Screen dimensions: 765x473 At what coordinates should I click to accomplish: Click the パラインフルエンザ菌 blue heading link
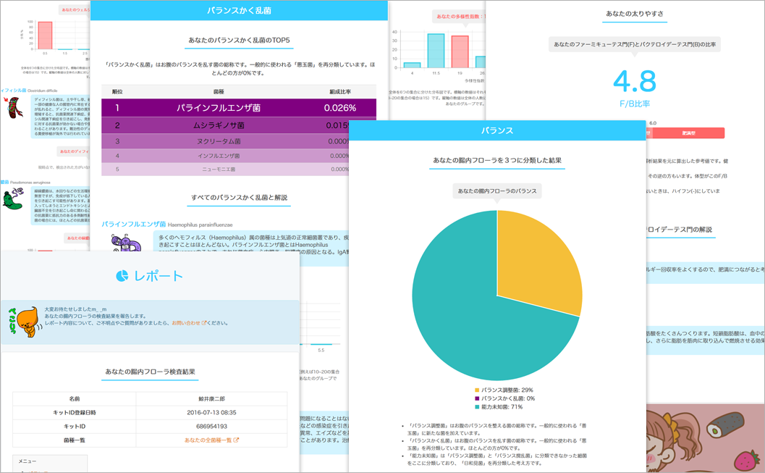pyautogui.click(x=134, y=225)
